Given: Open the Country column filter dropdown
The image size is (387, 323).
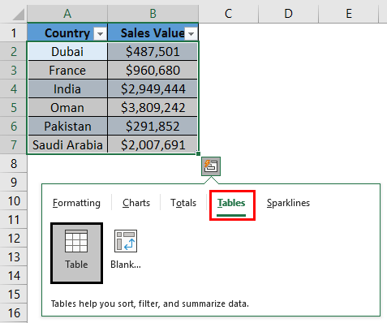Looking at the screenshot, I should tap(100, 34).
